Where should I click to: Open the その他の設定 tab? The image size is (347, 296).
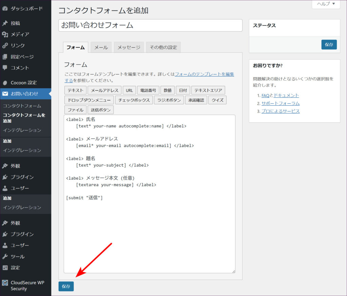163,47
